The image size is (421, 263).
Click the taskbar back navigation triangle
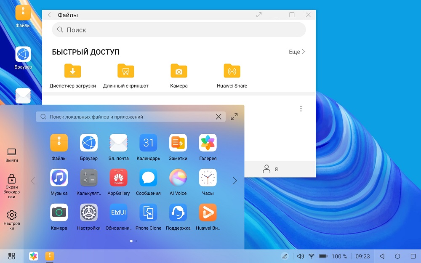click(x=382, y=256)
